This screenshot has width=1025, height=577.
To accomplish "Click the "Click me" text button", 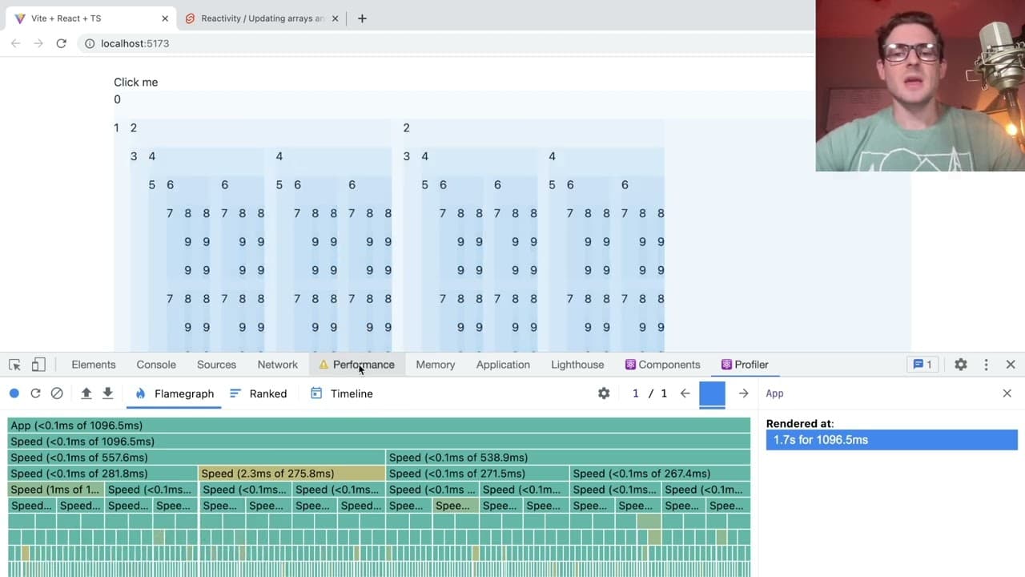I will click(x=136, y=83).
